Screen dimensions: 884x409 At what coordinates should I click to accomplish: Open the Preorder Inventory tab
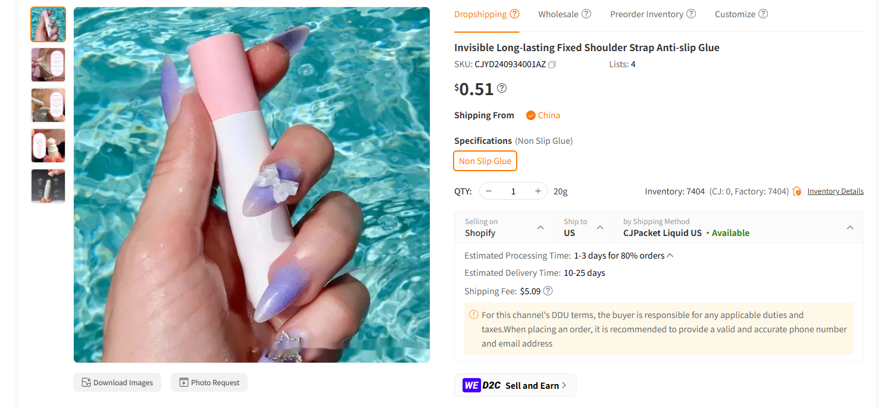point(646,14)
